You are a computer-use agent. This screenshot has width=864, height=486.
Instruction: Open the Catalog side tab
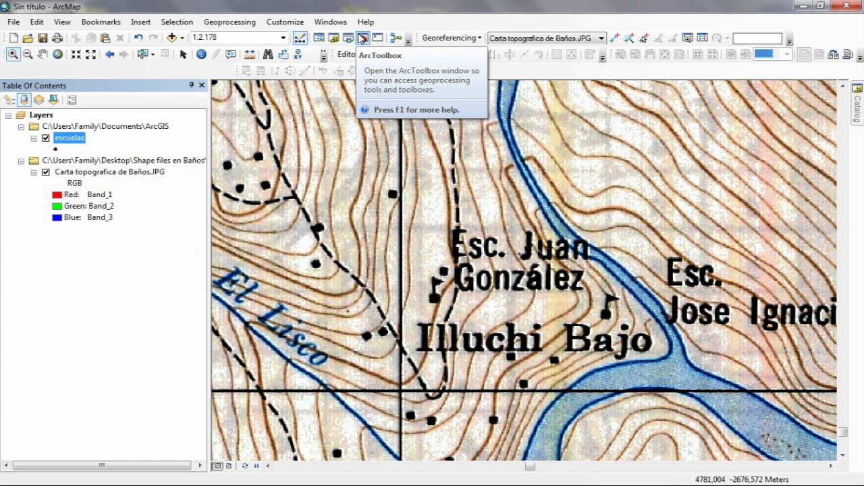[x=857, y=105]
